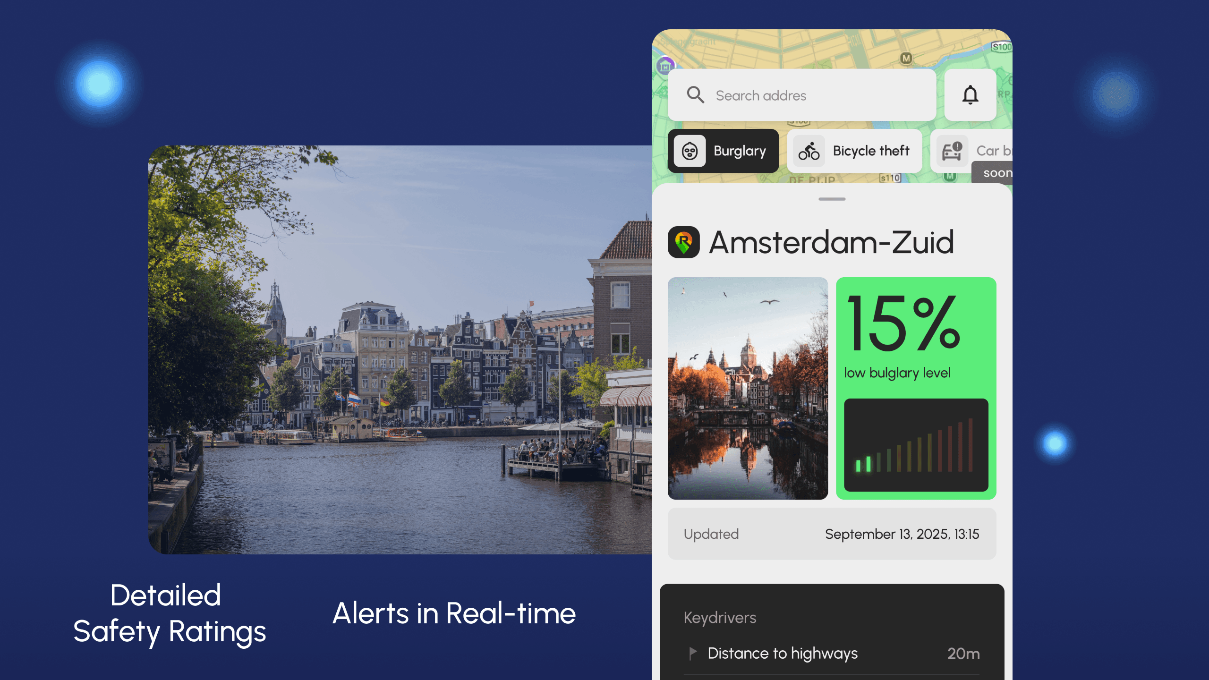Click the bicycle theft icon
Image resolution: width=1209 pixels, height=680 pixels.
tap(809, 151)
